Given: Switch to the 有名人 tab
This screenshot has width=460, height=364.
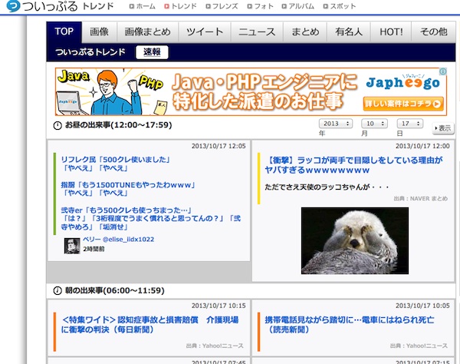Looking at the screenshot, I should (x=347, y=31).
